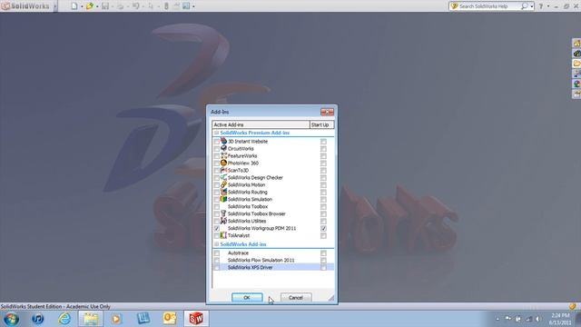Click the SolidWorks Toolbox Browser icon
The width and height of the screenshot is (581, 327).
click(x=223, y=213)
